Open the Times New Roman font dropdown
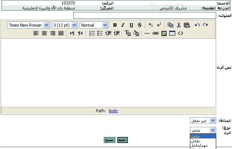The image size is (232, 149). (x=29, y=25)
